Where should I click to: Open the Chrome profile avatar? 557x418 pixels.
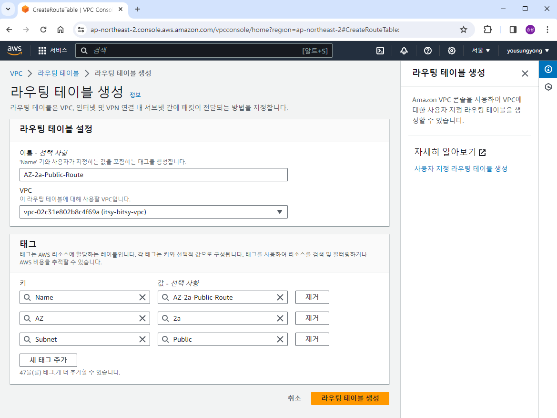[530, 30]
